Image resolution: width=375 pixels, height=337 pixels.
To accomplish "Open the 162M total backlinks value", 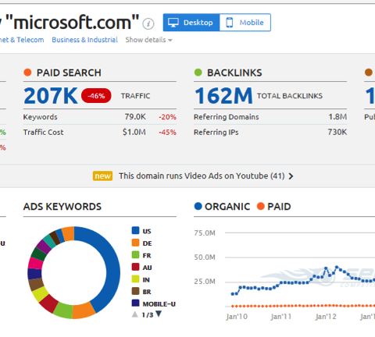I will tap(223, 96).
